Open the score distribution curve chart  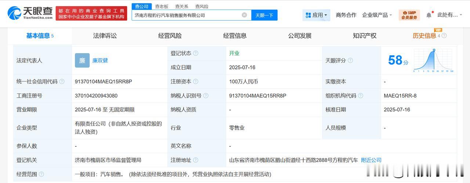click(x=433, y=60)
